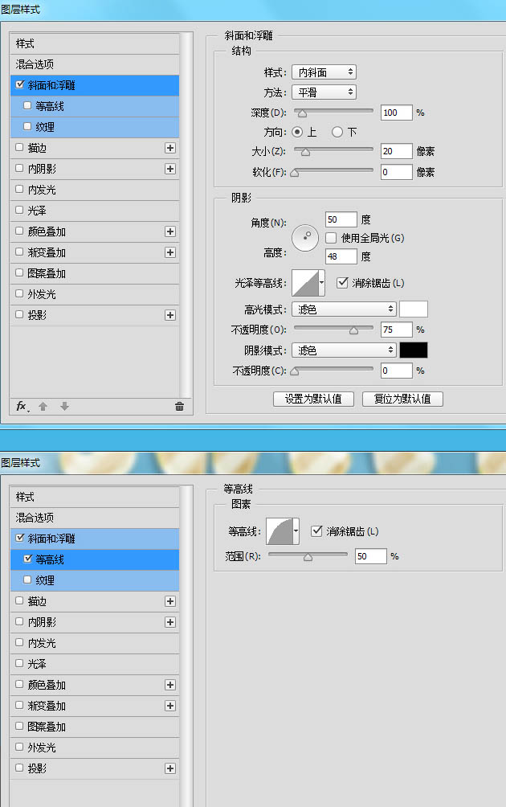Select 混合选项 in upper dialog list

[x=95, y=64]
